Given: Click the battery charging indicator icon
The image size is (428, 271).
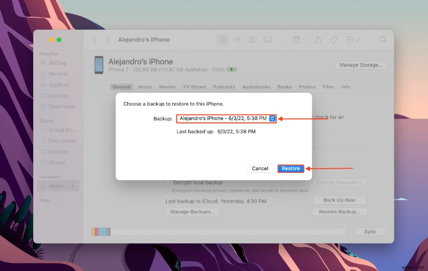Looking at the screenshot, I should [232, 70].
